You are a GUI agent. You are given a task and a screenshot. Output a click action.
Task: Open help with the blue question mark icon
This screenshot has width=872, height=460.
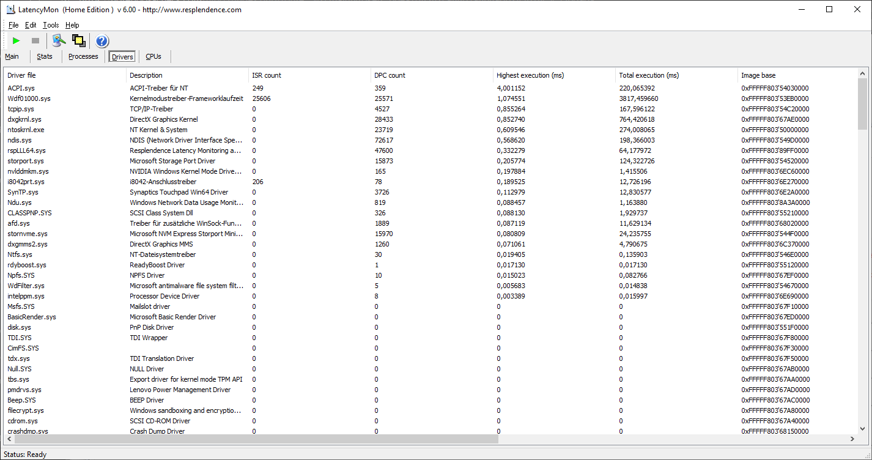102,41
